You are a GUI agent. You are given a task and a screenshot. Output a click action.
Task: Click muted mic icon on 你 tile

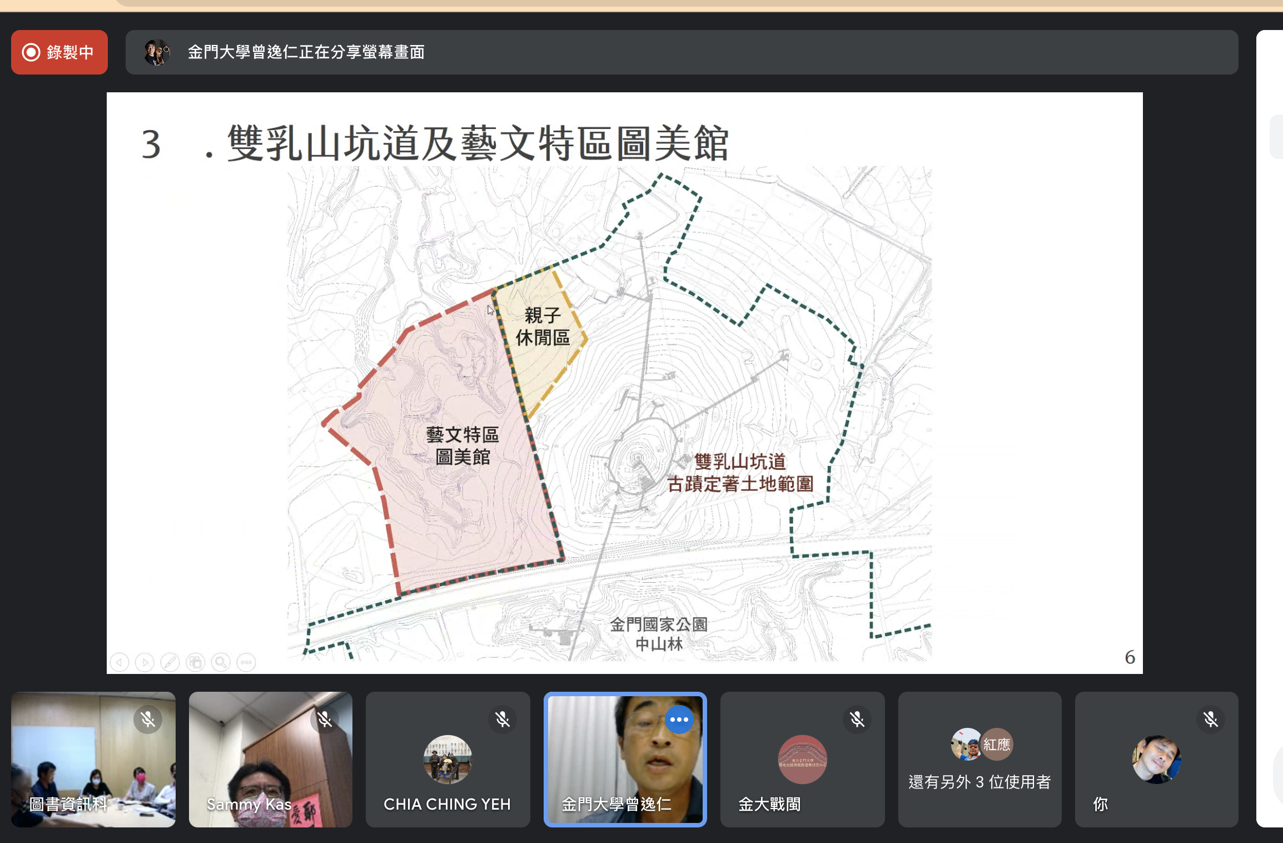tap(1211, 720)
